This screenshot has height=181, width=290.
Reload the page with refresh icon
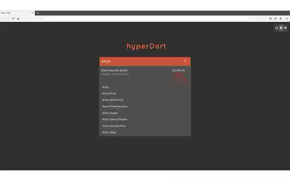click(13, 19)
